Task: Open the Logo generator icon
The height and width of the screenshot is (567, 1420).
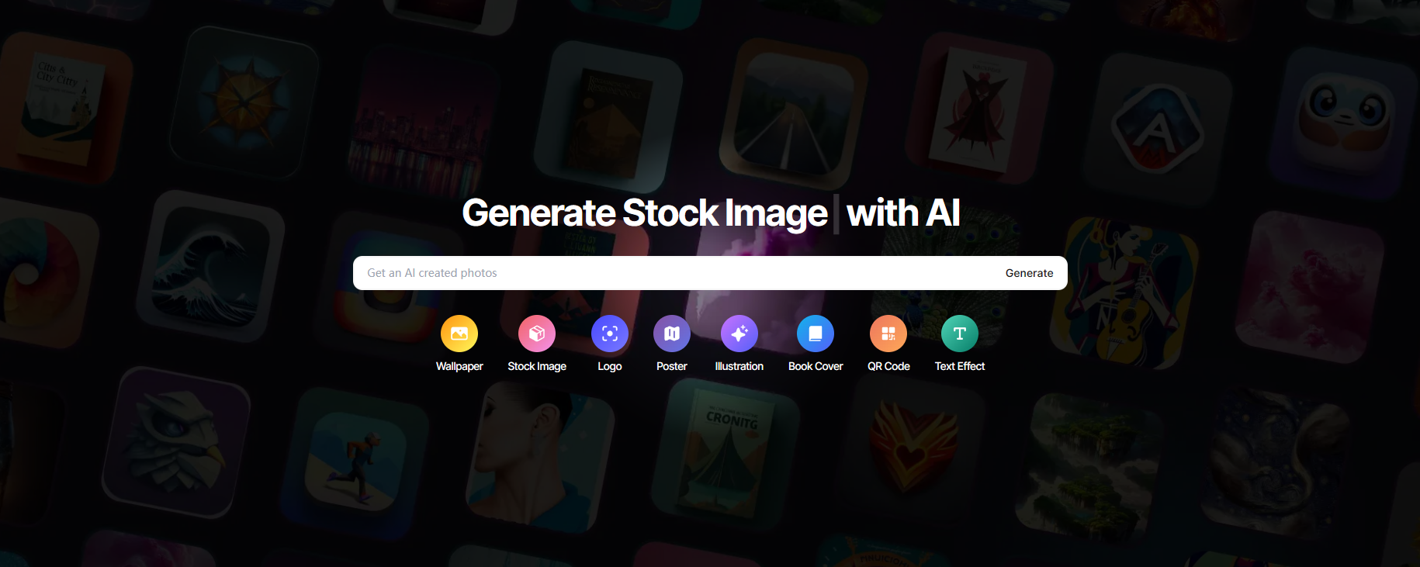Action: (x=610, y=334)
